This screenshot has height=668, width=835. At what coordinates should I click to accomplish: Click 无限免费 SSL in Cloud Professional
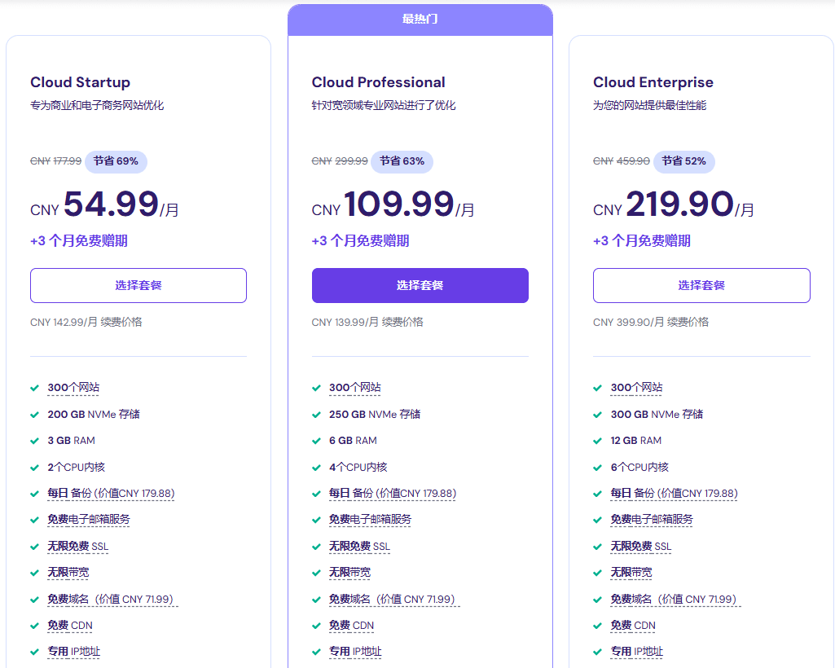pos(359,547)
